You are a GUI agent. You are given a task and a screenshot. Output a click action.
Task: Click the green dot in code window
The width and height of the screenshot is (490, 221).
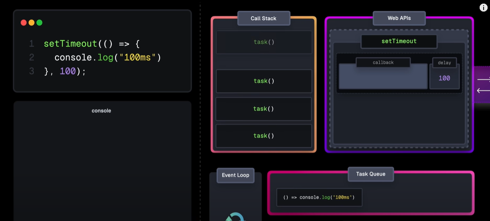pyautogui.click(x=40, y=23)
